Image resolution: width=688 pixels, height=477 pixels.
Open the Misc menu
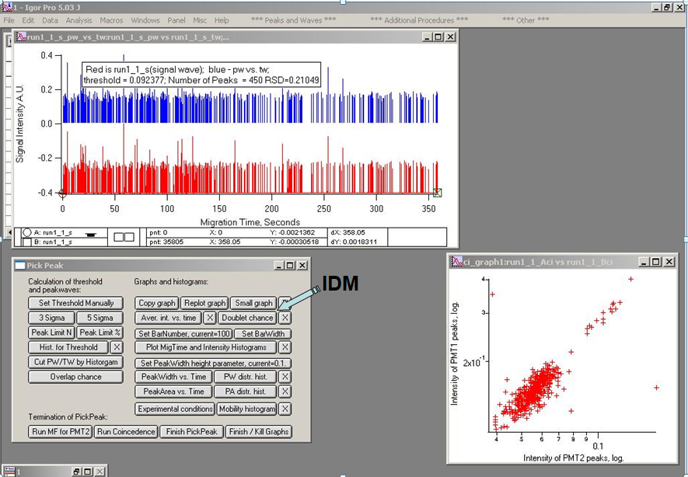click(x=200, y=20)
